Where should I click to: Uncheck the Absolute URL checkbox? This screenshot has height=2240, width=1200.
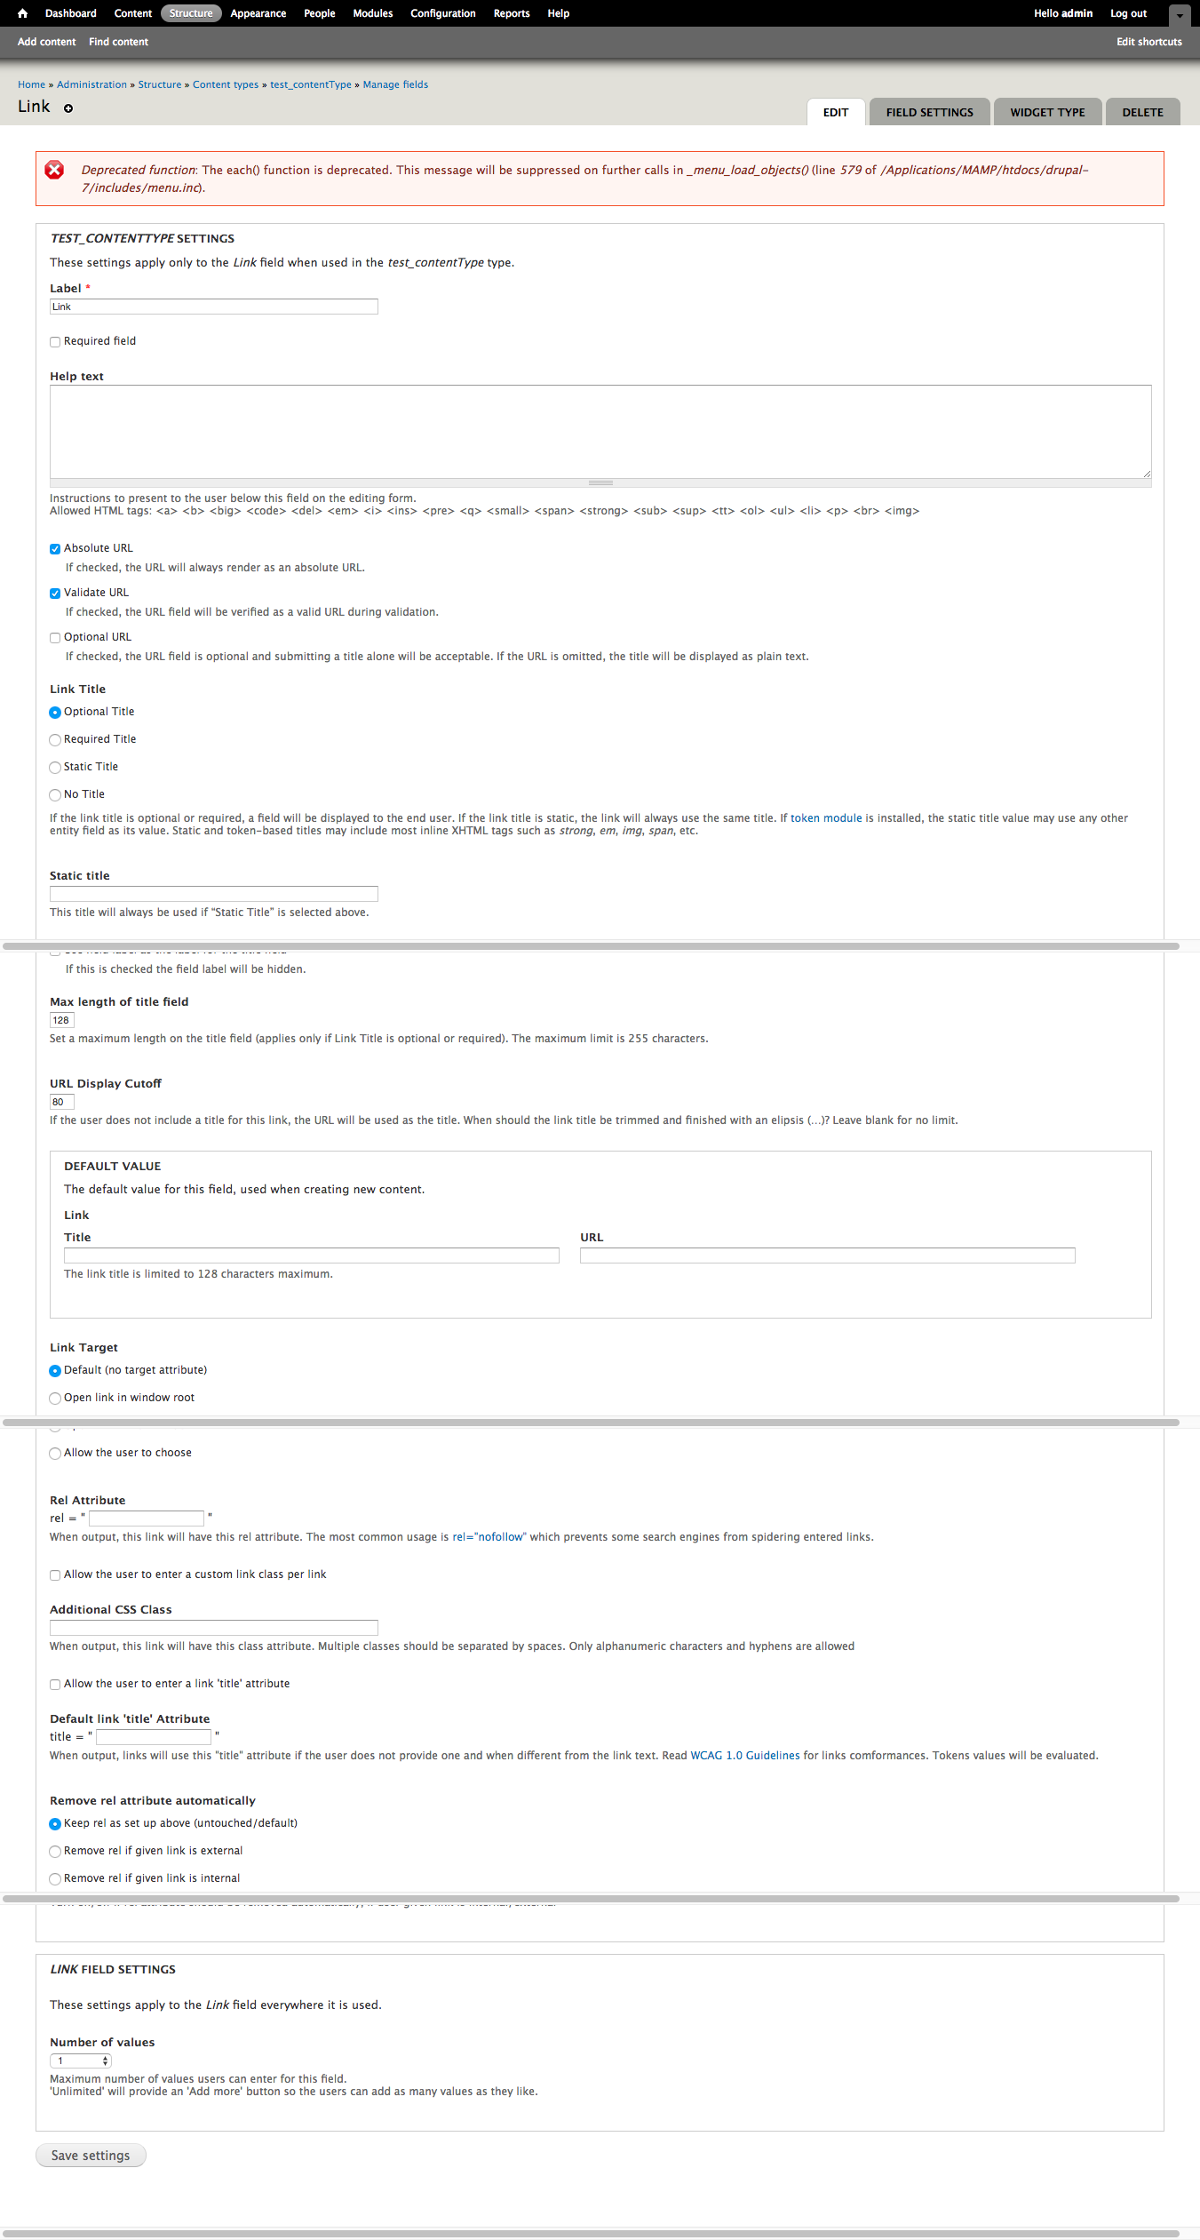[55, 549]
